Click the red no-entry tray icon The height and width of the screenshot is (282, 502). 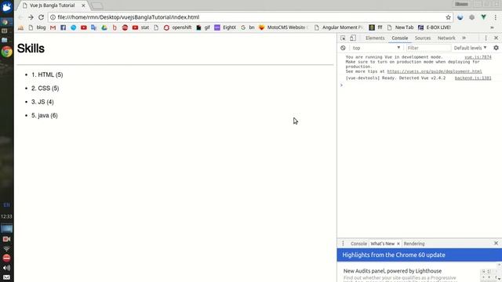(x=6, y=258)
